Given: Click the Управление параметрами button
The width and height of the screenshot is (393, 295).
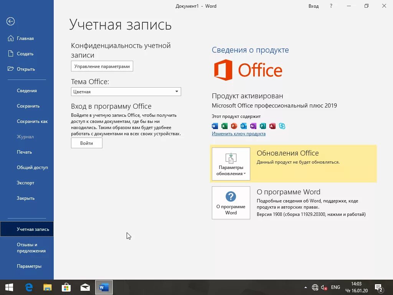Looking at the screenshot, I should pyautogui.click(x=102, y=66).
